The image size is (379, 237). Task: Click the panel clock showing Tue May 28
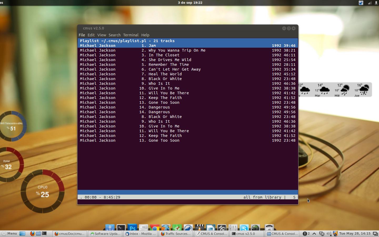(355, 234)
